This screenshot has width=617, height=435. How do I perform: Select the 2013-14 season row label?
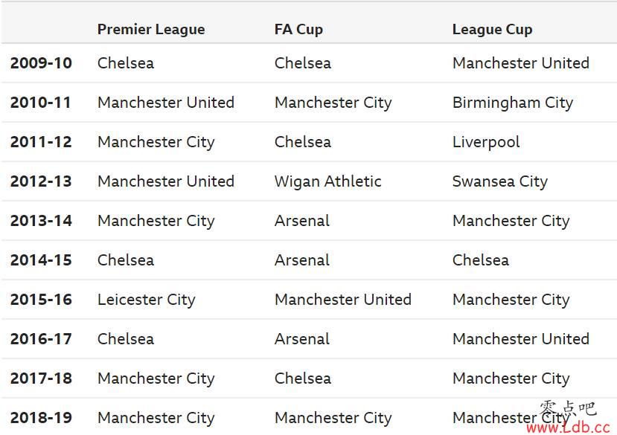[x=41, y=221]
